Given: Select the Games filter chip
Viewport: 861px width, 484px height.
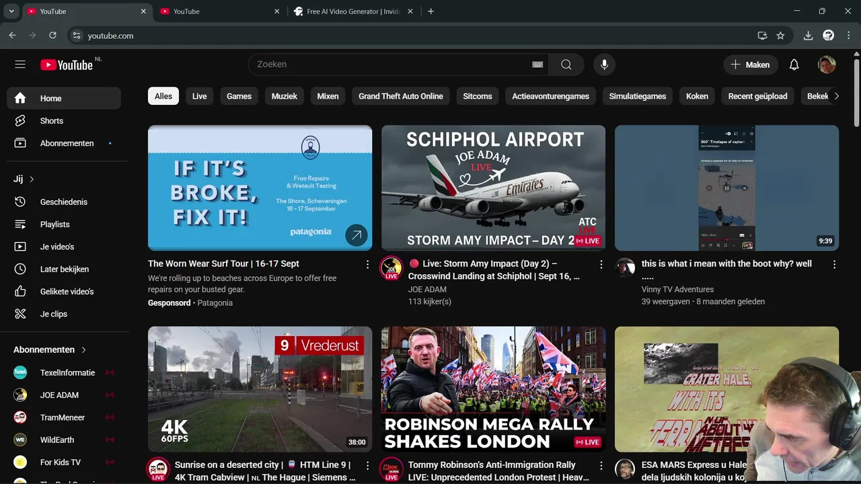Looking at the screenshot, I should pos(239,96).
